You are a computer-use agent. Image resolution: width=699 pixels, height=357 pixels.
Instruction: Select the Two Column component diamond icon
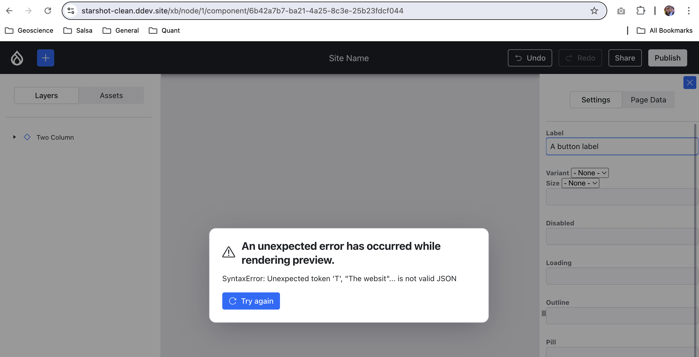point(27,137)
